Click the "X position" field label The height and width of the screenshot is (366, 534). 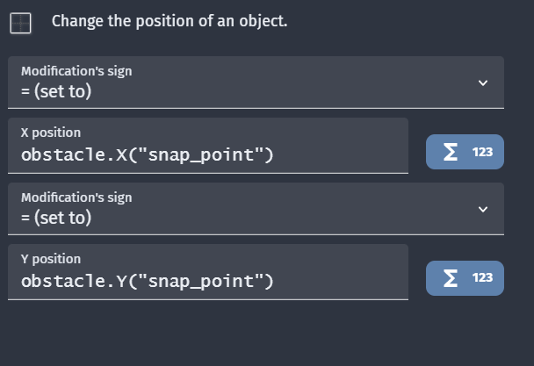pyautogui.click(x=51, y=133)
